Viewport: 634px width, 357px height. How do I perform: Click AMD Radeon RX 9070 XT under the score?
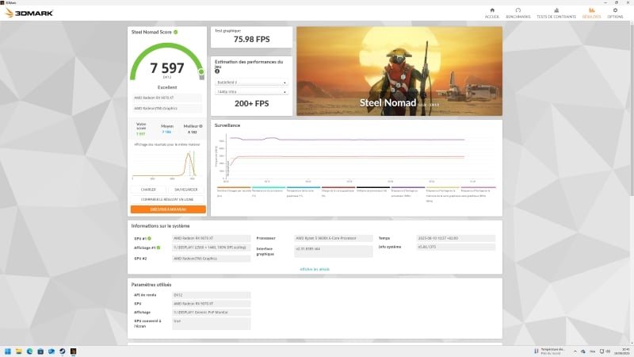click(x=166, y=98)
